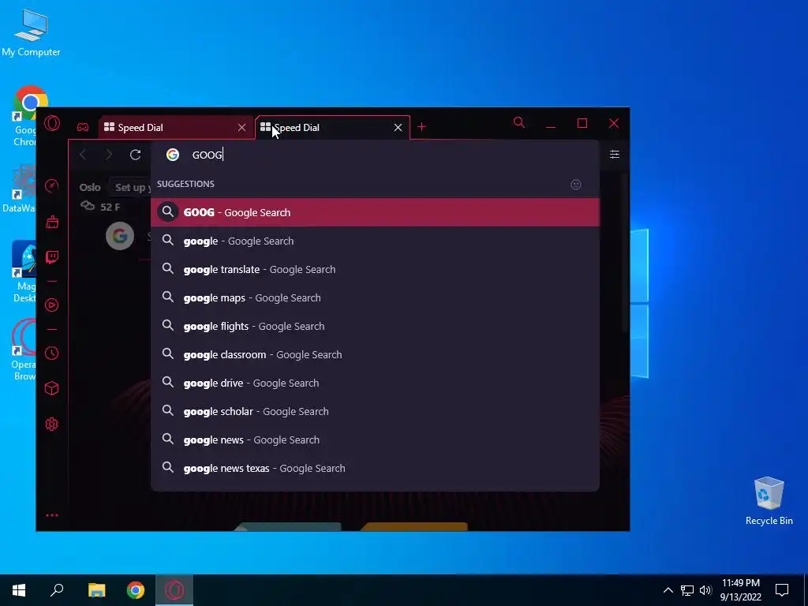Open Google Chrome desktop shortcut

(x=26, y=116)
